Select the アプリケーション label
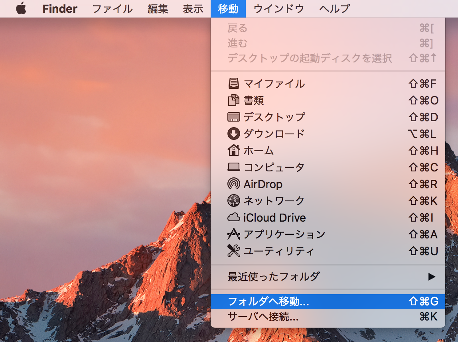The image size is (458, 342). tap(284, 234)
